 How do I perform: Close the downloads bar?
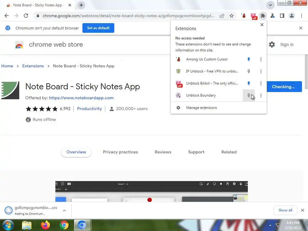(x=303, y=210)
